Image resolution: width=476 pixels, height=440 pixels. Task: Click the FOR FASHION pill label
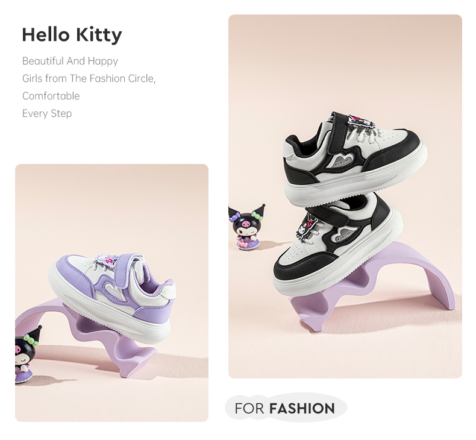point(285,408)
